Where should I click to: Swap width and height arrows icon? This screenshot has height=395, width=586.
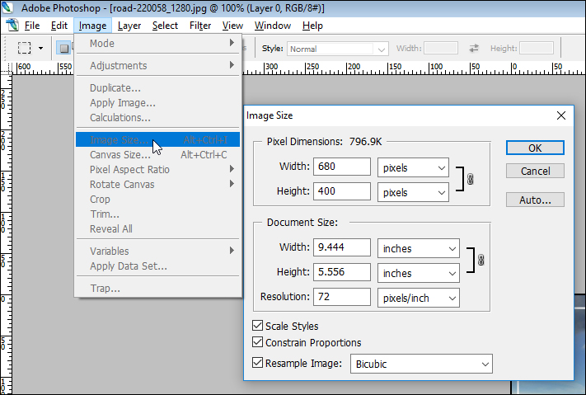(x=474, y=49)
